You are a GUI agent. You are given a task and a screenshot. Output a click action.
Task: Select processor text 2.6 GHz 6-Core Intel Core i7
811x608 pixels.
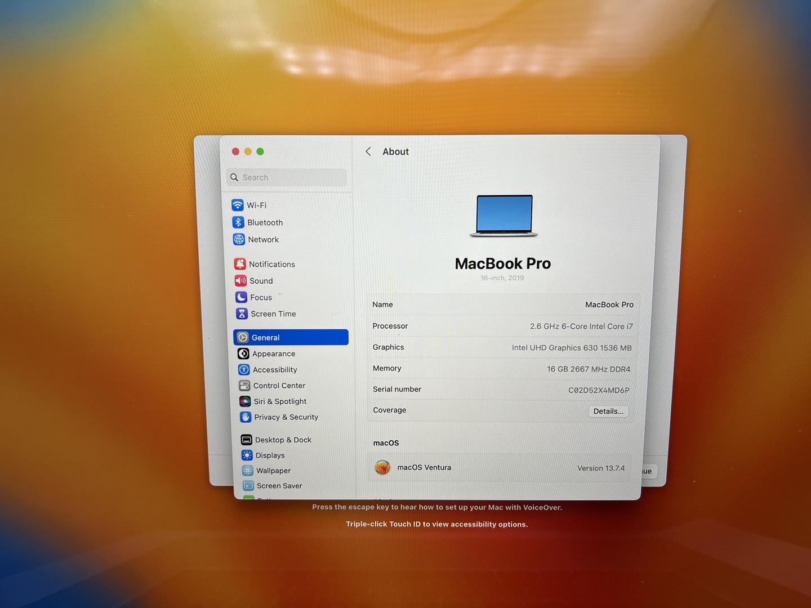click(581, 327)
